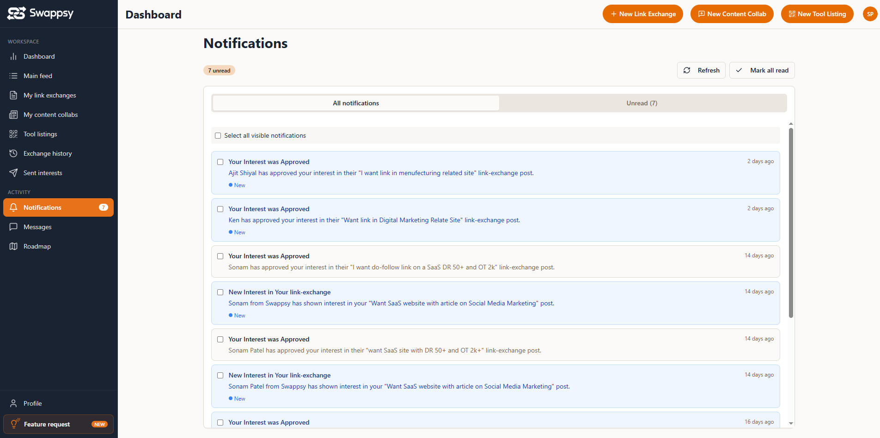Open the SP user avatar
Screen dimensions: 880x438
(870, 14)
